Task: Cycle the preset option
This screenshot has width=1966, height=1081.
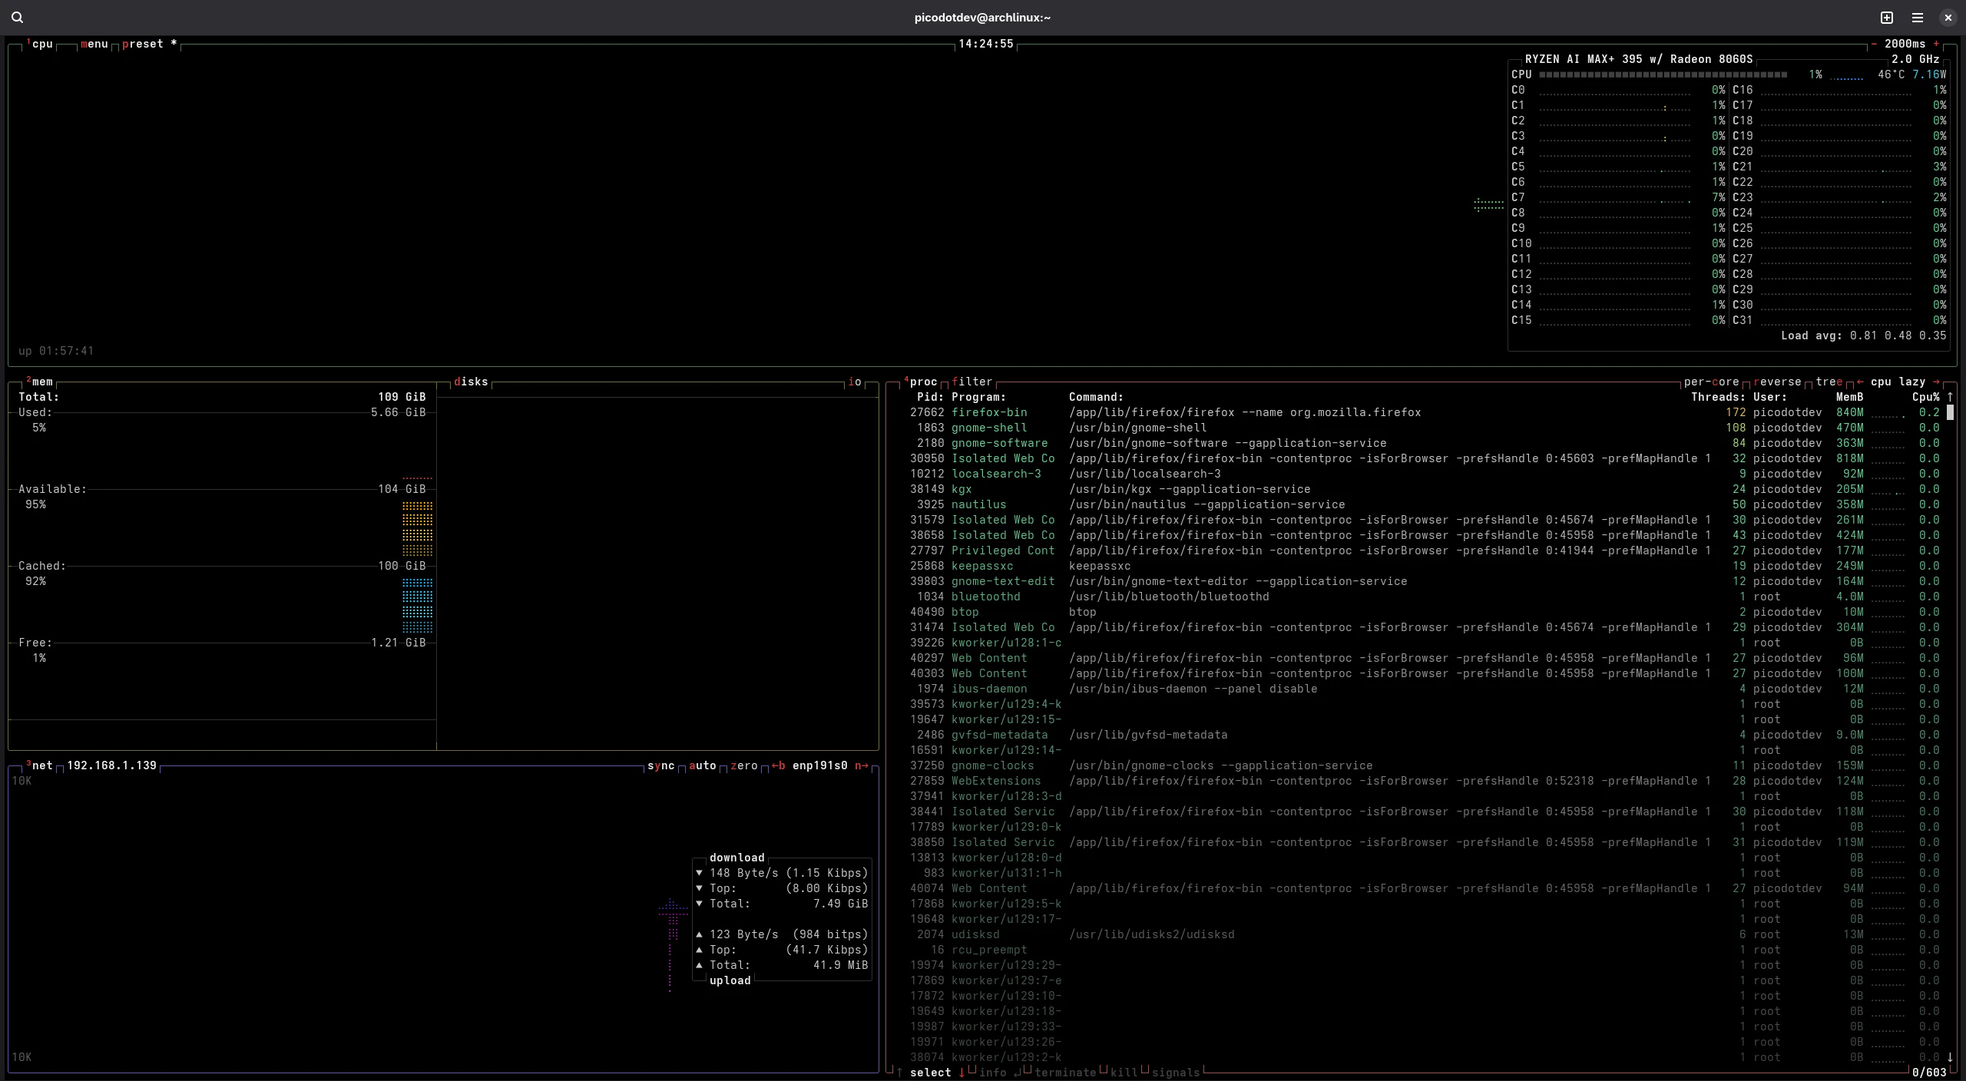Action: [143, 44]
